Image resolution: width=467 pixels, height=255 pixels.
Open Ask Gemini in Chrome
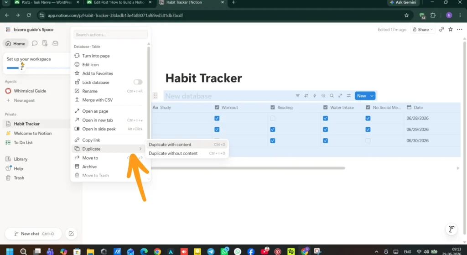tap(403, 2)
